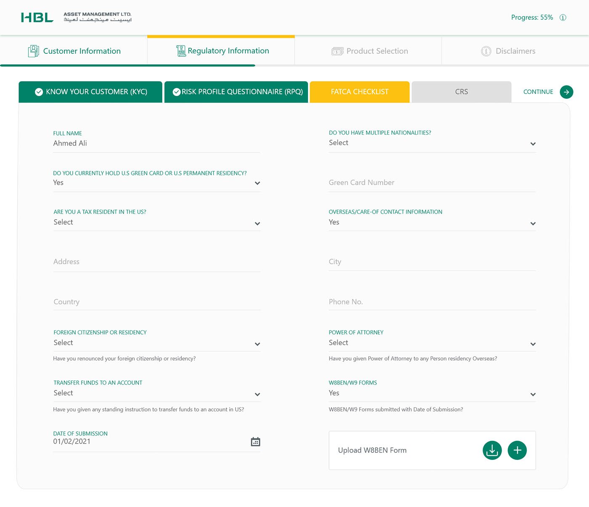Click the progress info icon
The height and width of the screenshot is (507, 589).
[x=563, y=17]
